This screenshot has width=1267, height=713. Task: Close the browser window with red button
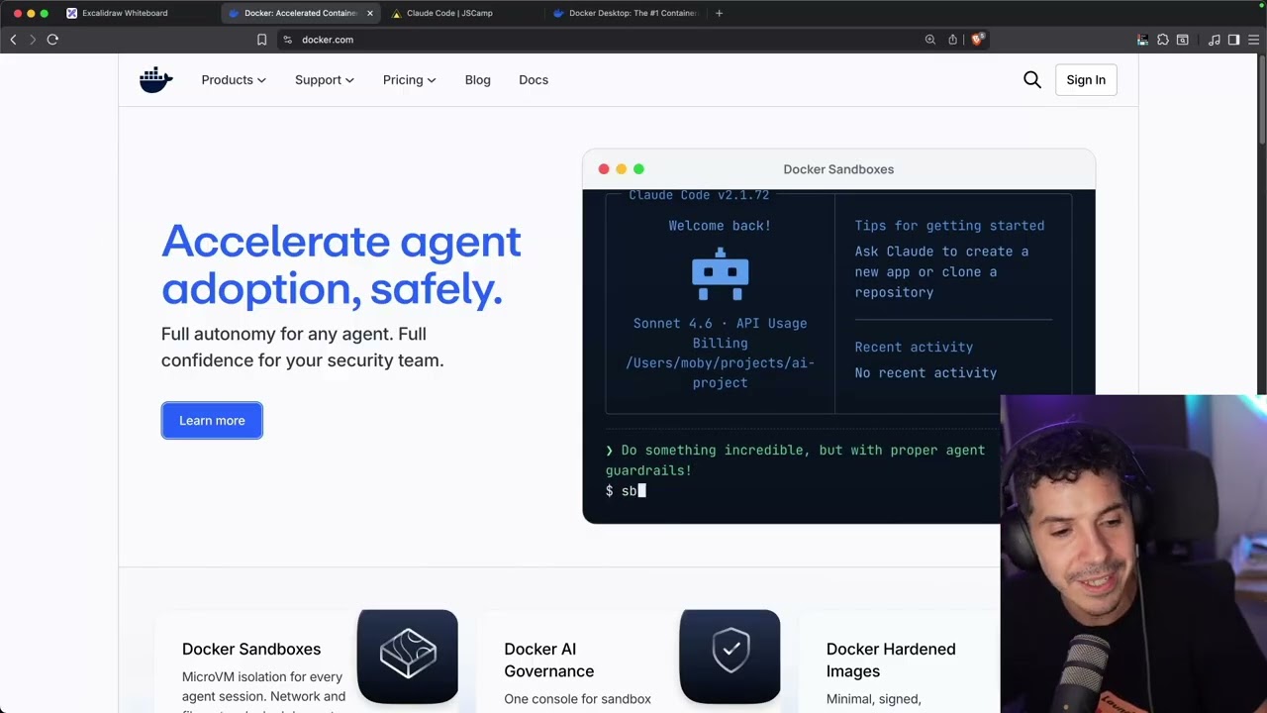18,13
